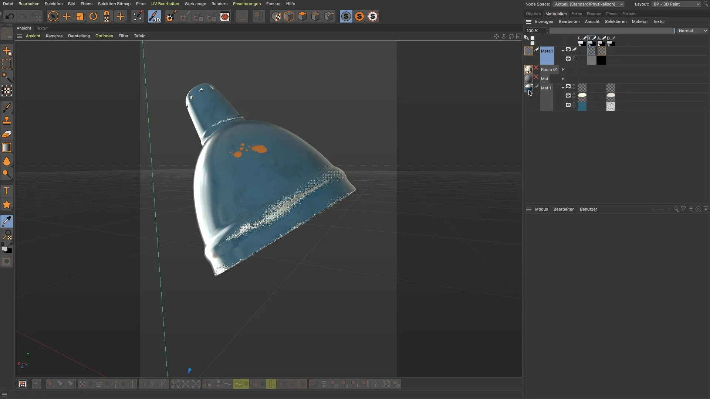Collapse the Mat.1 material layers
This screenshot has width=710, height=399.
(x=563, y=88)
